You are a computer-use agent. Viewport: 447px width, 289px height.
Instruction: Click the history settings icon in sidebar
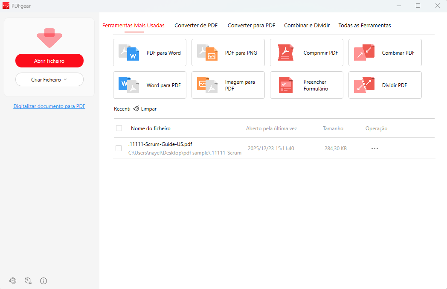pos(28,280)
